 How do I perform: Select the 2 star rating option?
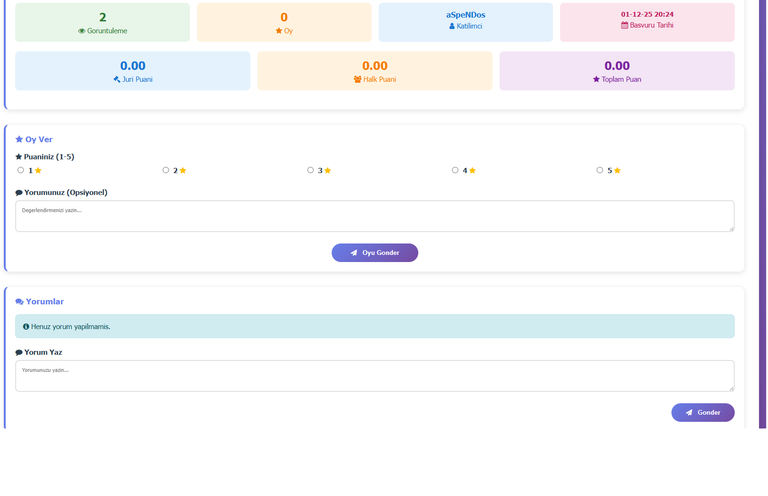pos(166,170)
